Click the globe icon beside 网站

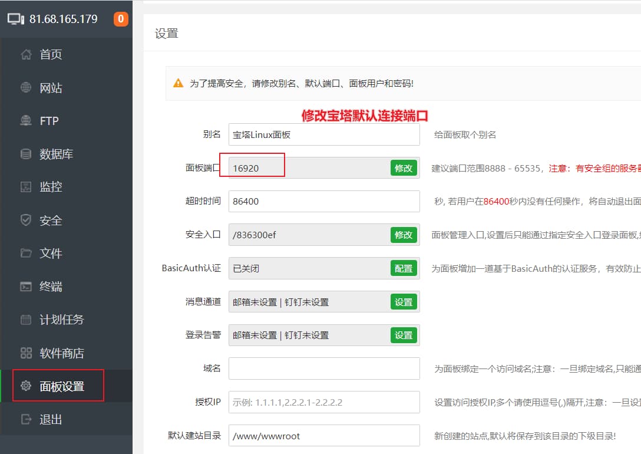pyautogui.click(x=26, y=87)
